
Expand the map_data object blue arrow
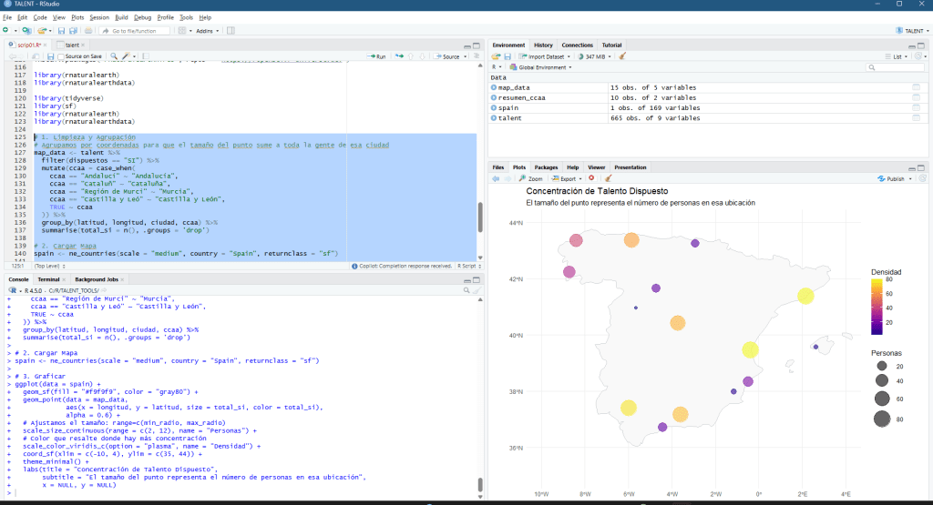click(x=495, y=87)
